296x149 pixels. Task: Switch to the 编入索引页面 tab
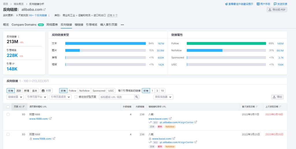(x=109, y=25)
